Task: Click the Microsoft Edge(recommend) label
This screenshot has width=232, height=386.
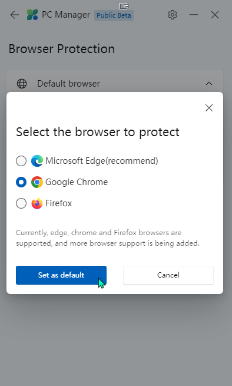Action: (x=102, y=161)
